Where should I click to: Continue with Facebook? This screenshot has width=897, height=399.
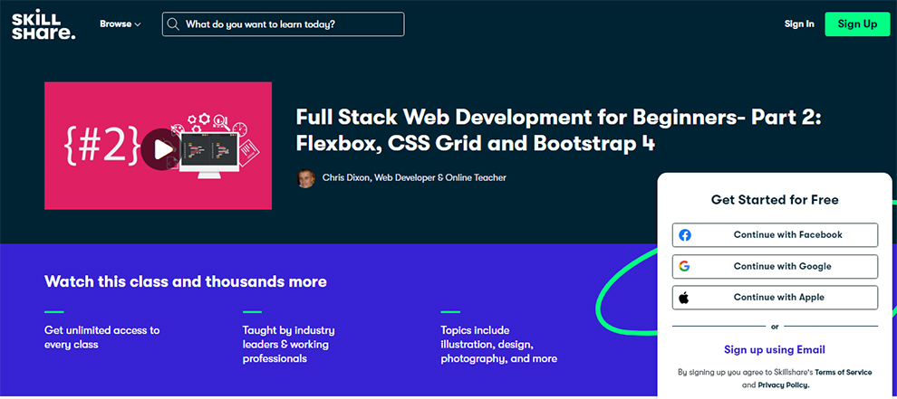point(776,235)
